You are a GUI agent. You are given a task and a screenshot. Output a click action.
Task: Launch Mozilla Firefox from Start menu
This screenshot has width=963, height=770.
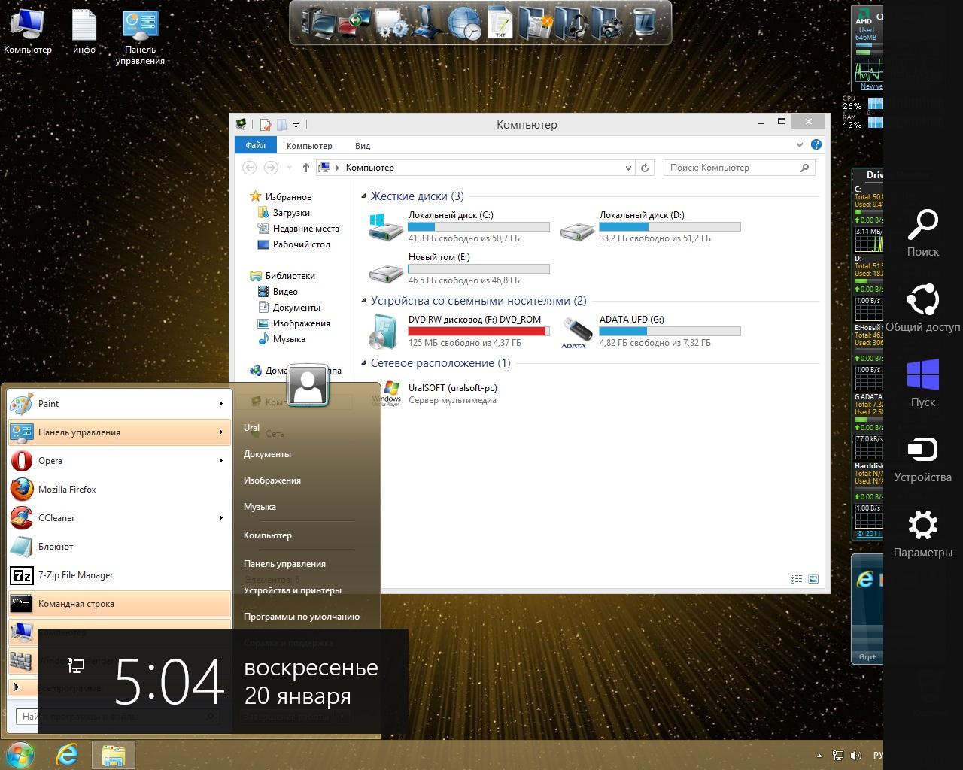pyautogui.click(x=67, y=490)
